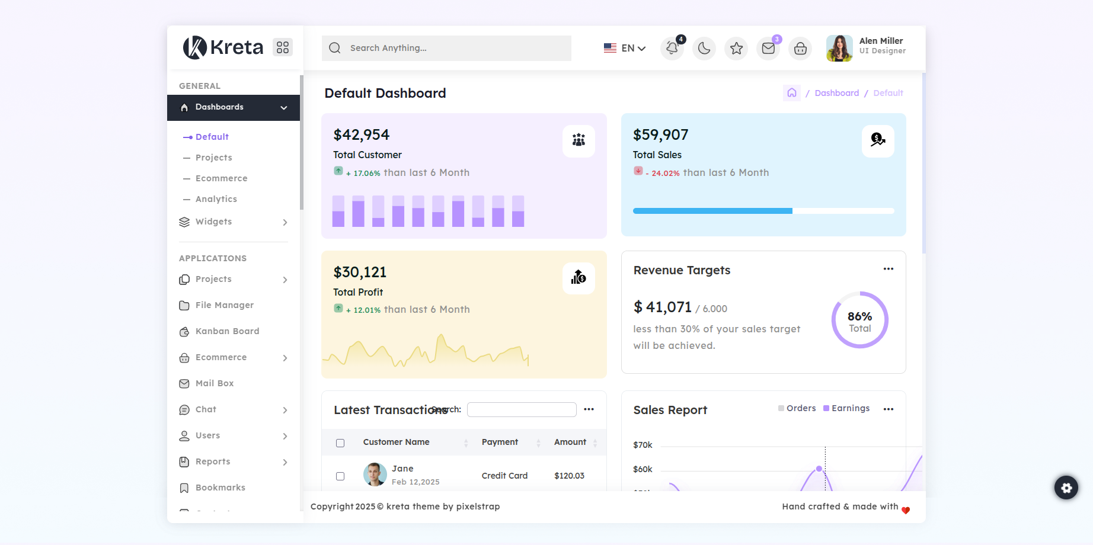Tick the checkbox for Jane's transaction

pos(340,476)
